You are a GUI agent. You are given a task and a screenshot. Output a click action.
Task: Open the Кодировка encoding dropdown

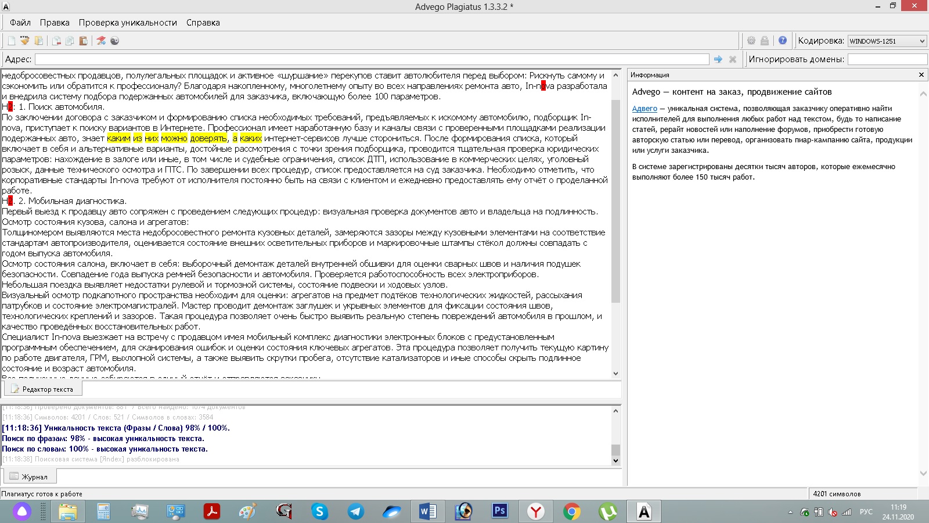(x=887, y=41)
